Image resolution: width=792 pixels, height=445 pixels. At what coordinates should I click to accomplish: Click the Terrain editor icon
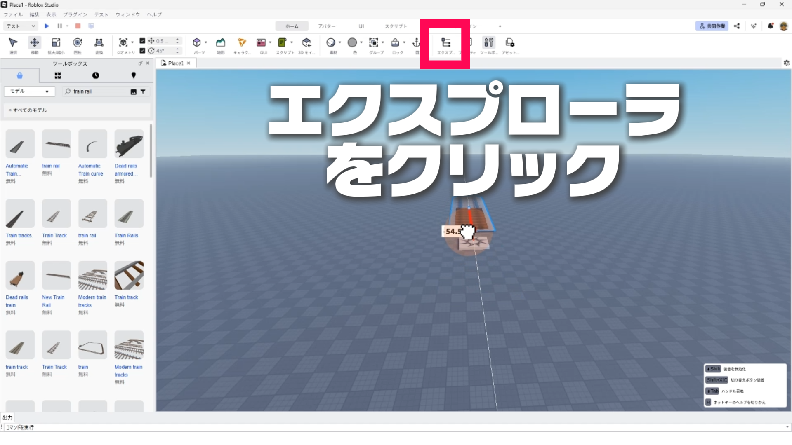221,43
